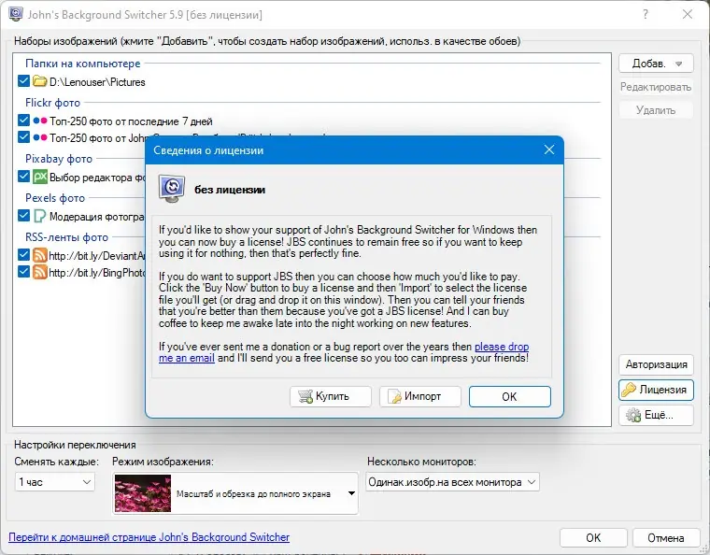Click RSS icon for bit.ly/BingPhoto feed
This screenshot has width=710, height=555.
[40, 272]
